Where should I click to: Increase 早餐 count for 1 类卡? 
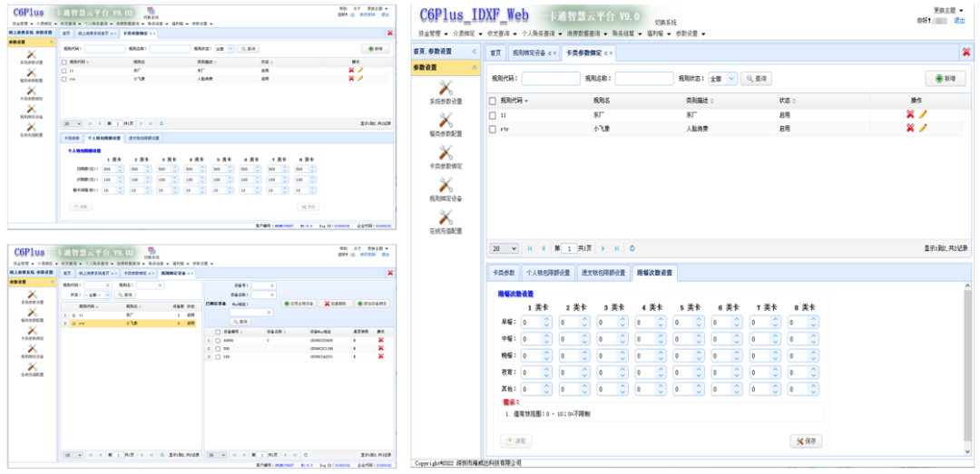(x=547, y=319)
